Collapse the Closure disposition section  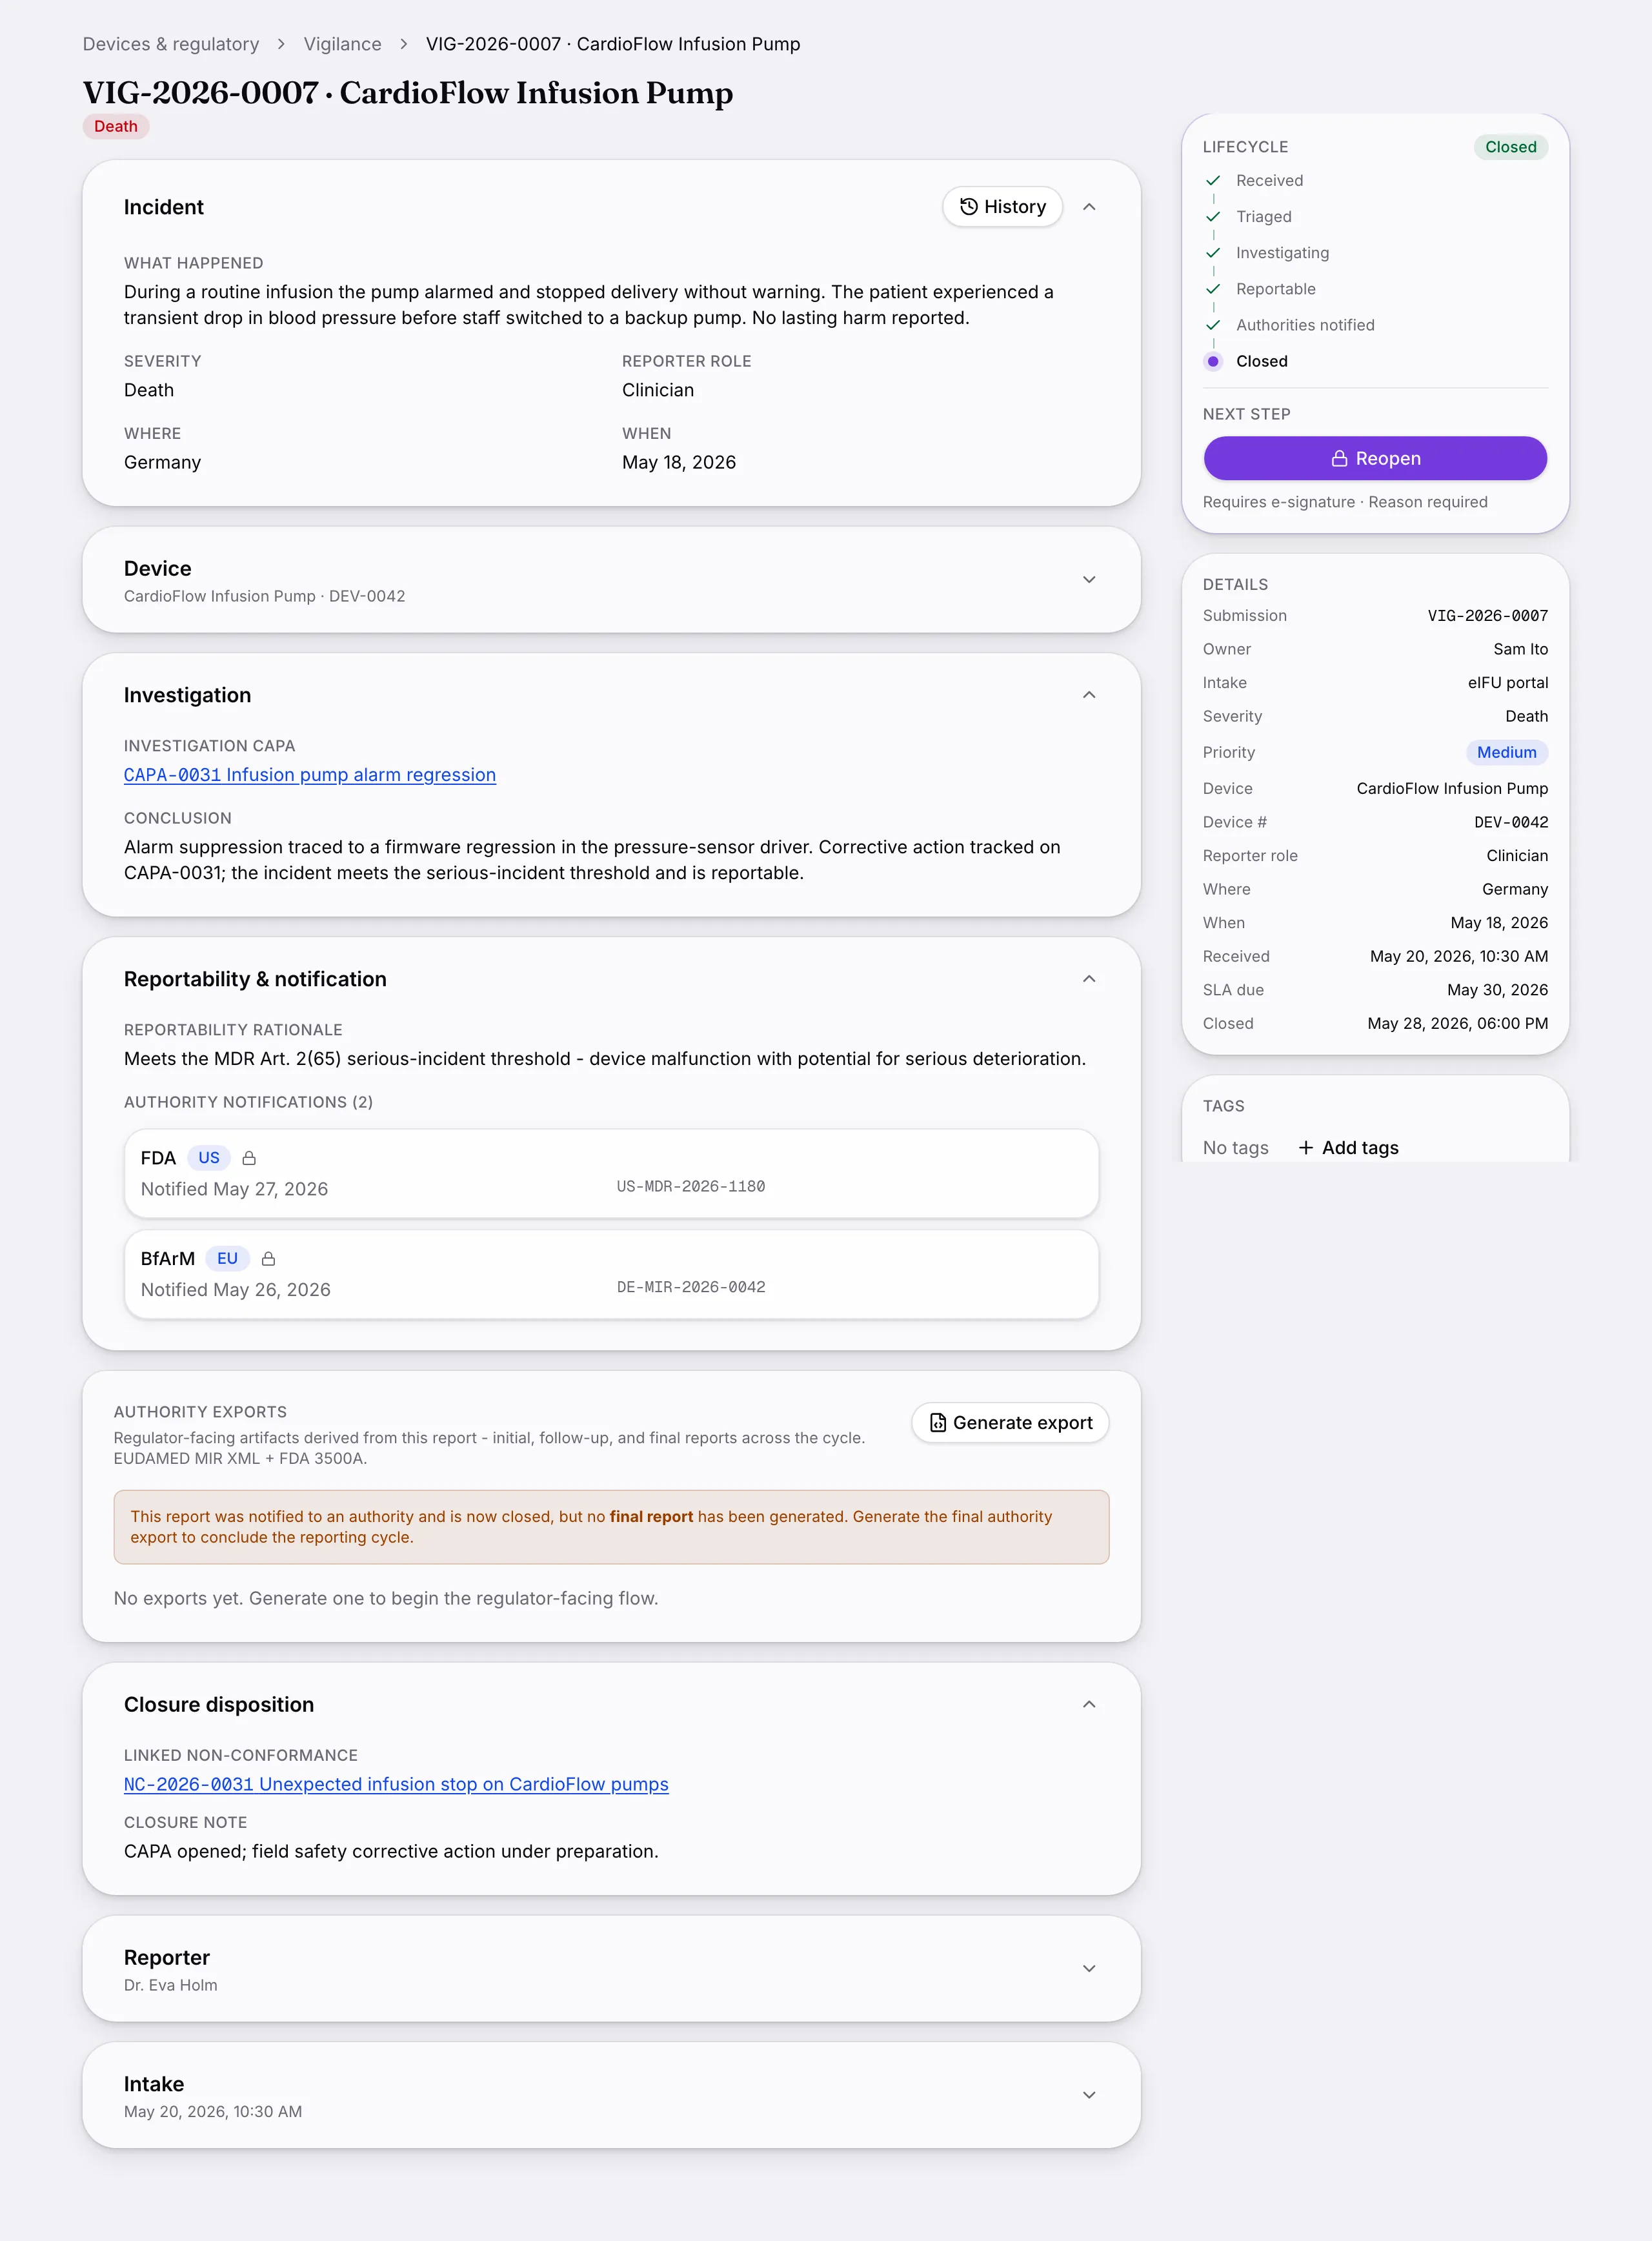1089,1704
